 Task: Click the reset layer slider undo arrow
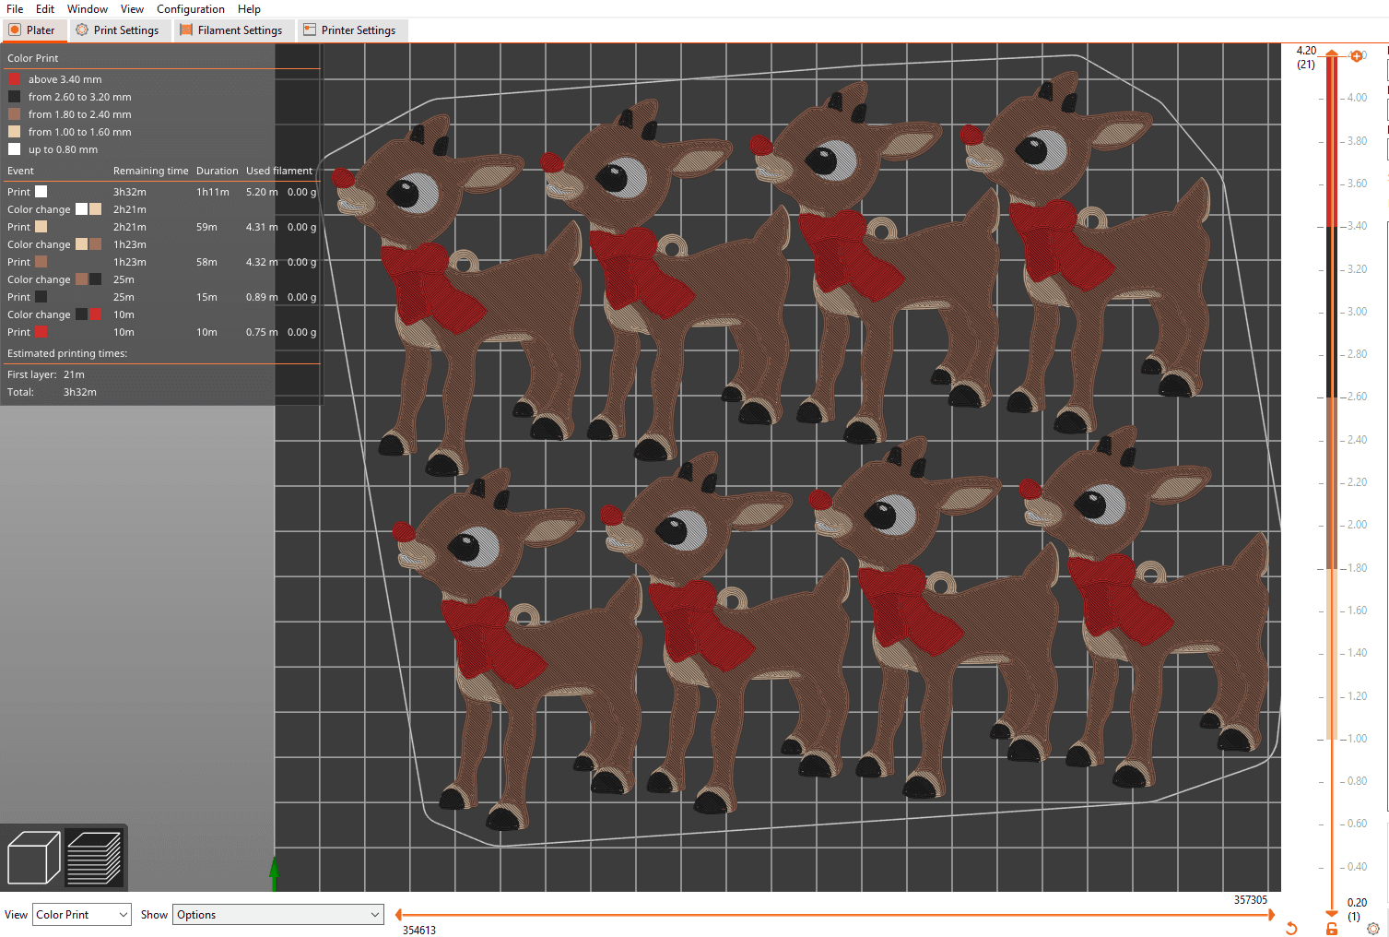tap(1291, 928)
